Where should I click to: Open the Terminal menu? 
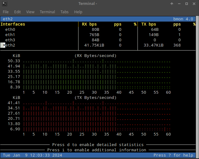(x=47, y=12)
